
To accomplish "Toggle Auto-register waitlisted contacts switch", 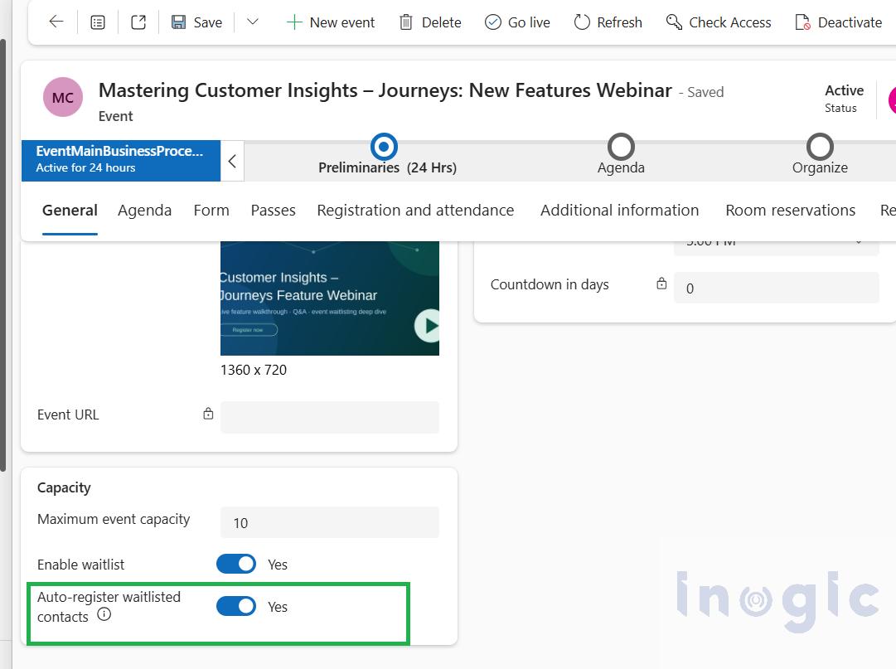I will pos(236,606).
